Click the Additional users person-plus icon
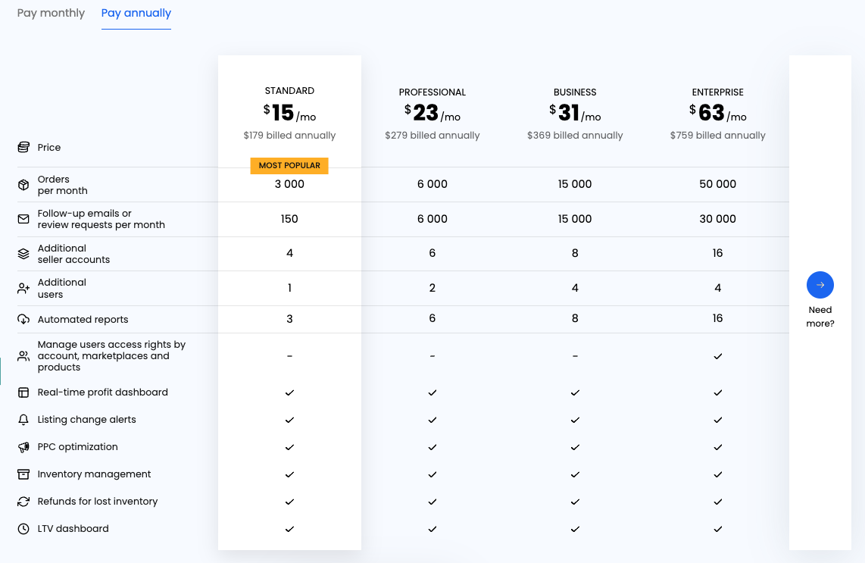Screen dimensions: 865x563 23,289
